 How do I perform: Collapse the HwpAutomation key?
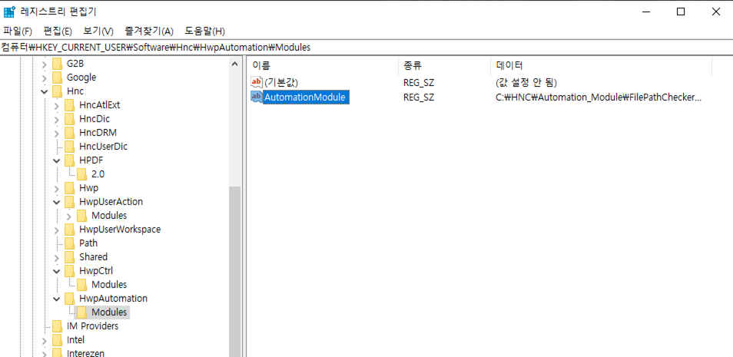57,299
